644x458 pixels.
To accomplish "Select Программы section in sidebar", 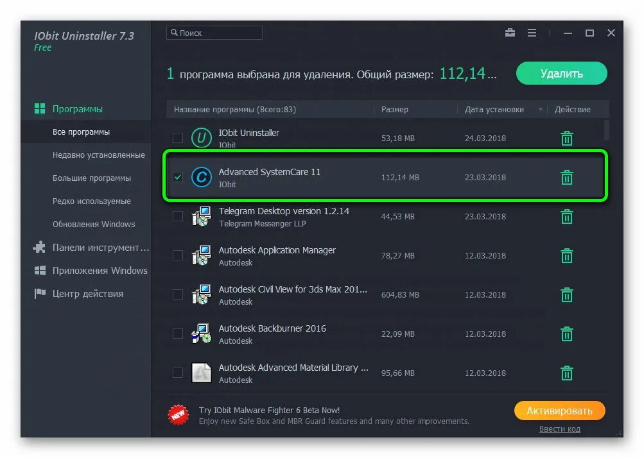I will tap(77, 109).
